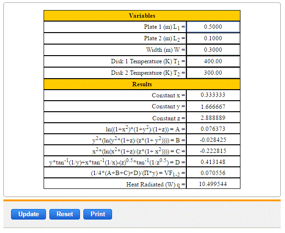Select the Constant x value 0.333333

tap(213, 95)
